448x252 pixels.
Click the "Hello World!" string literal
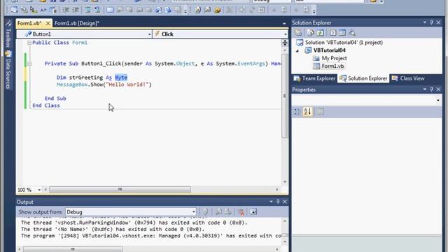(x=127, y=85)
